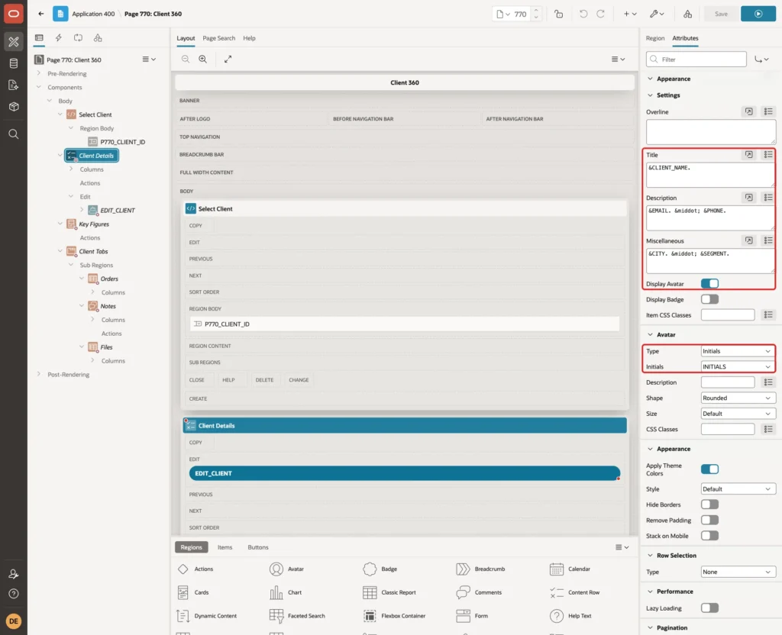Open Title substitution list icon
The height and width of the screenshot is (635, 782).
pos(768,154)
